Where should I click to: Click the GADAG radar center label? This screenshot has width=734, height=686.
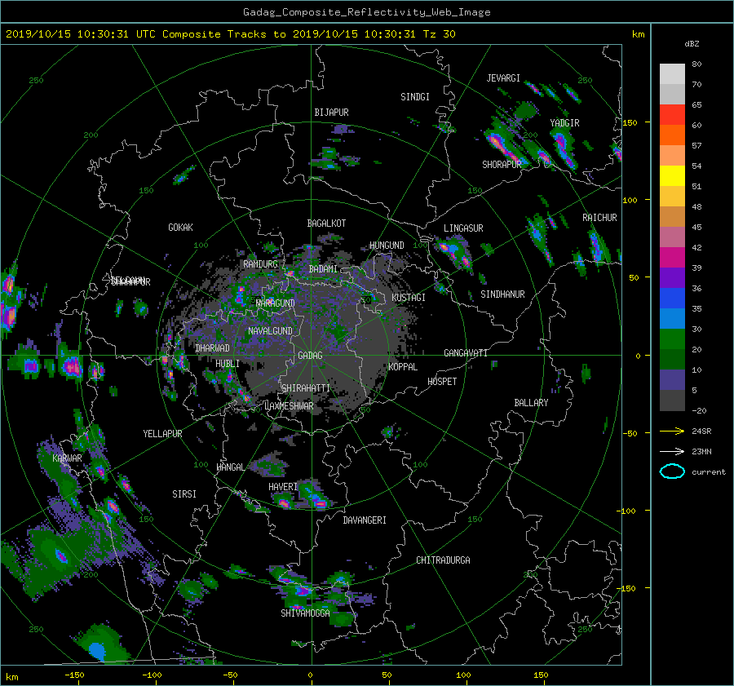[x=311, y=356]
